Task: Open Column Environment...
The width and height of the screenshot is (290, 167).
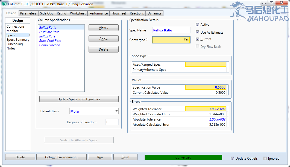Action: [x=61, y=157]
